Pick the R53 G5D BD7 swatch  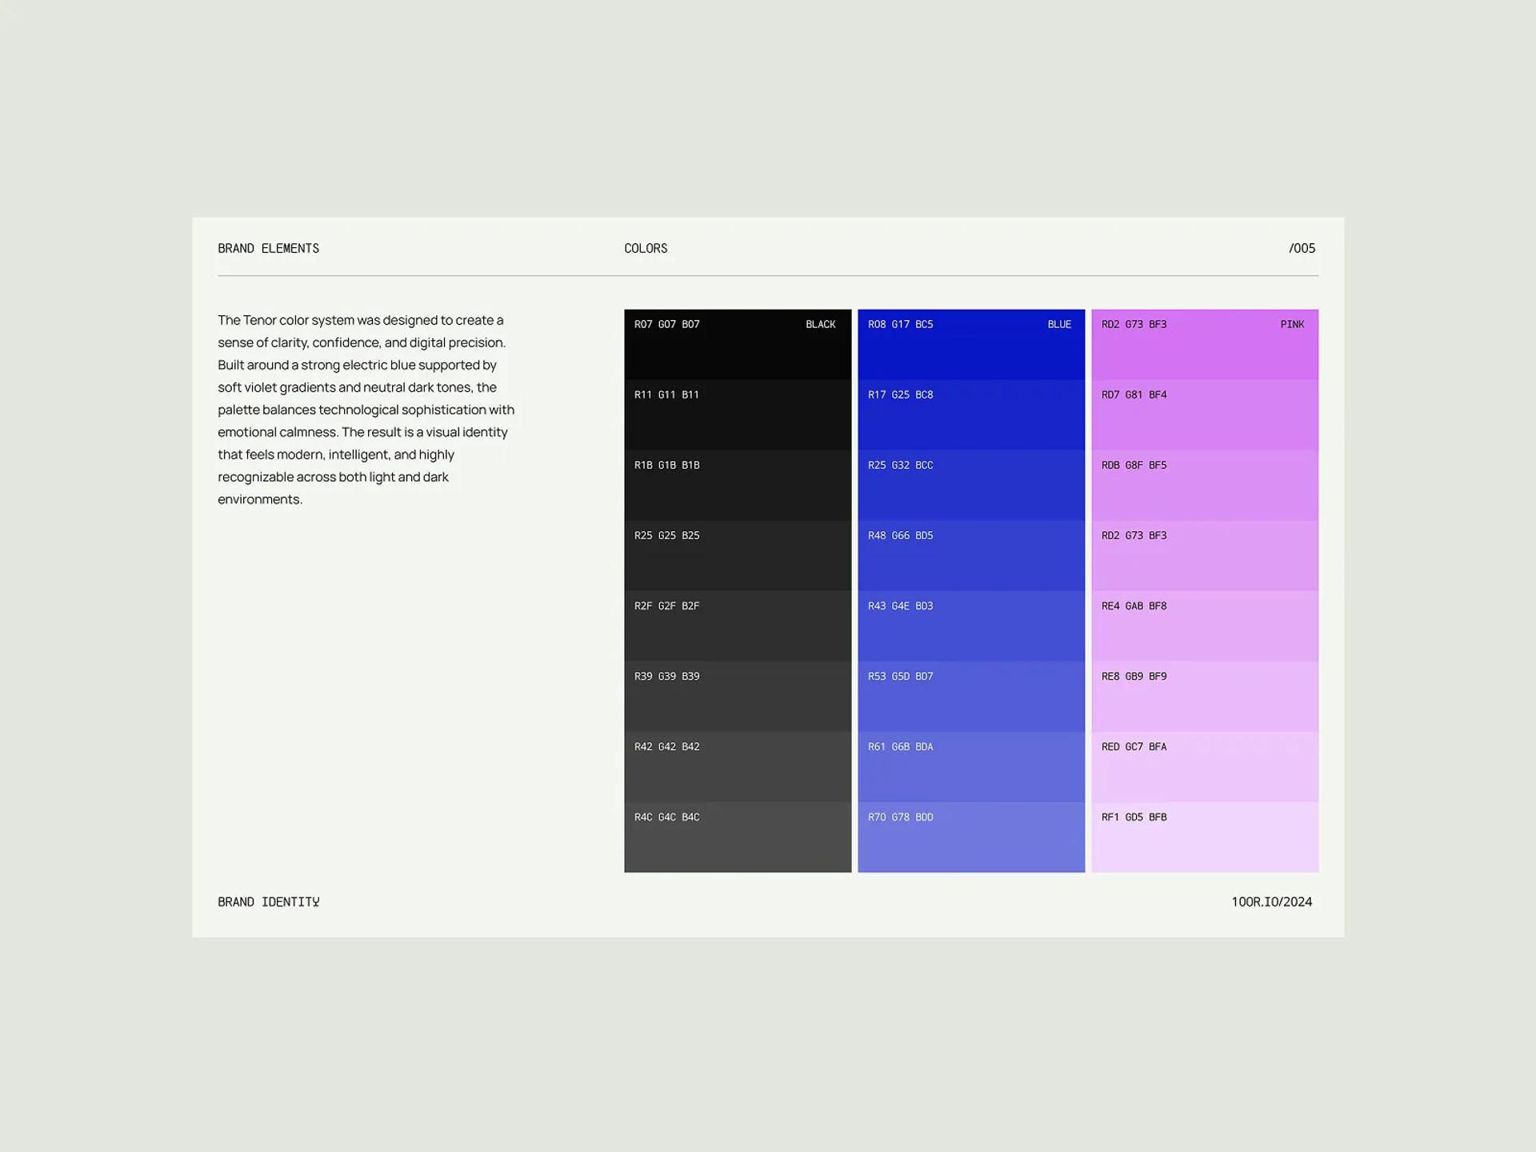coord(971,697)
